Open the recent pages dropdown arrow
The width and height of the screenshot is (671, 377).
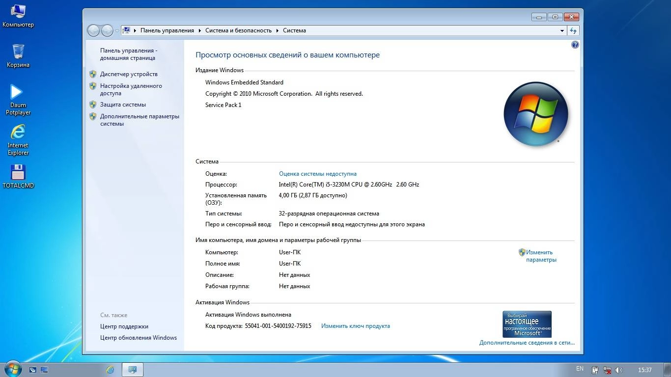pos(117,30)
